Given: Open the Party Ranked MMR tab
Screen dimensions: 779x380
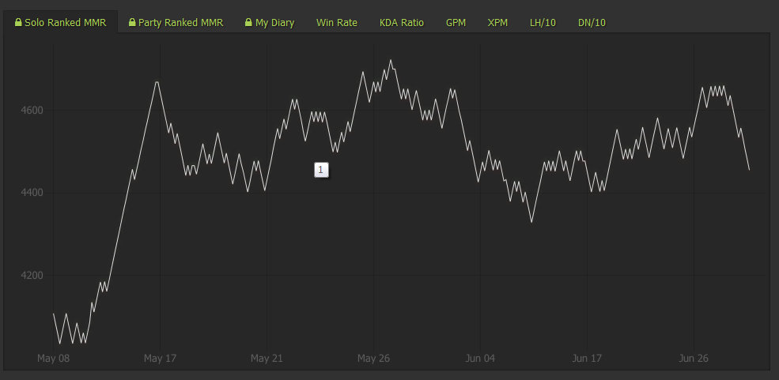Looking at the screenshot, I should [x=176, y=22].
